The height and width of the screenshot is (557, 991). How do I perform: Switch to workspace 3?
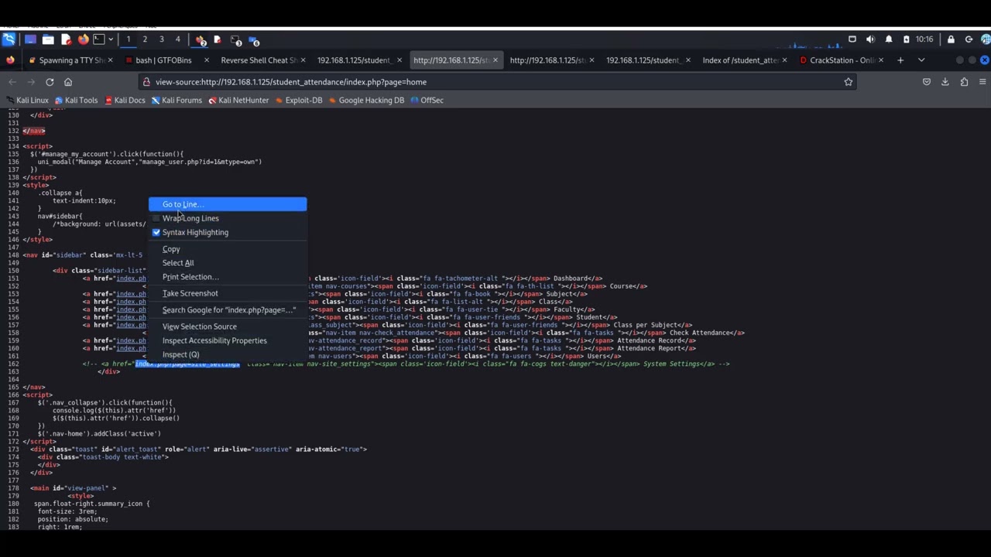[161, 39]
